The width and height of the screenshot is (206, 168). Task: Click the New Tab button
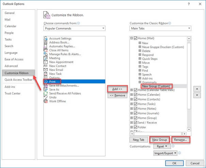139,140
